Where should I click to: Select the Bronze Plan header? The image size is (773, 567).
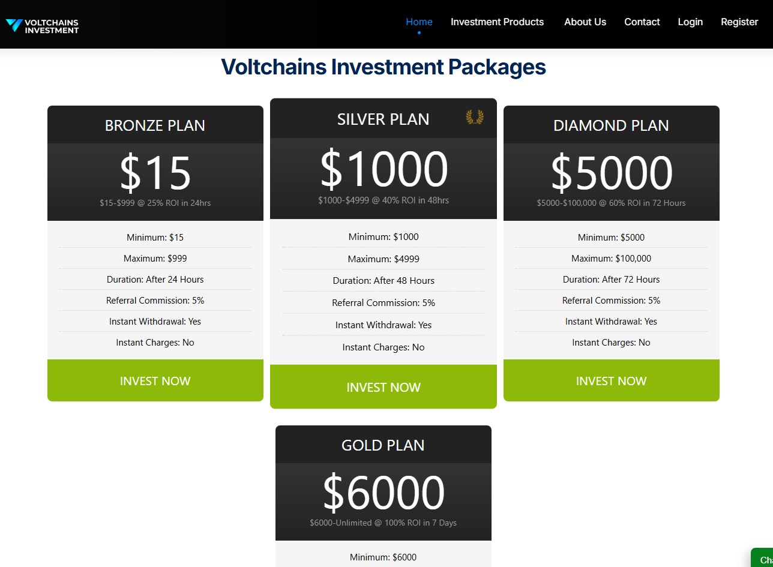click(x=155, y=125)
